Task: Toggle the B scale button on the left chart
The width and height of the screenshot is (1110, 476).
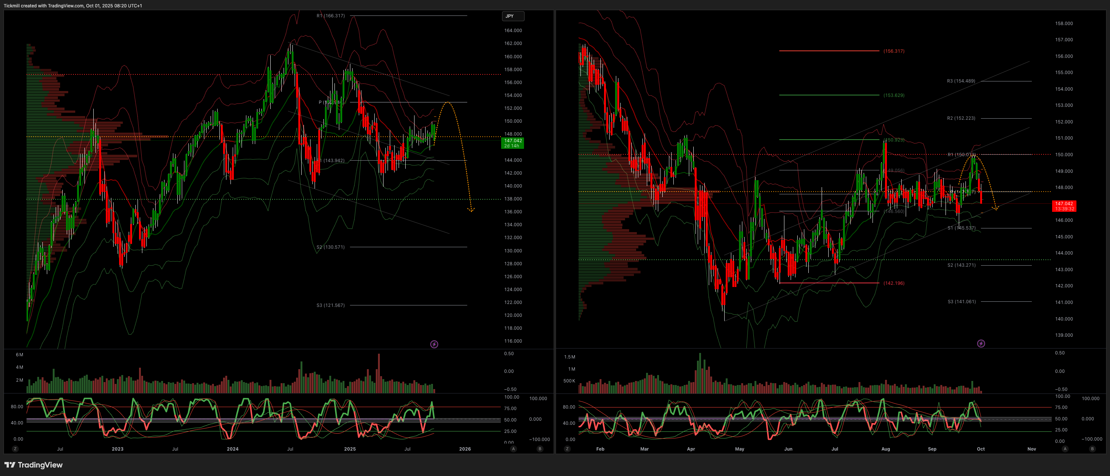Action: (540, 449)
